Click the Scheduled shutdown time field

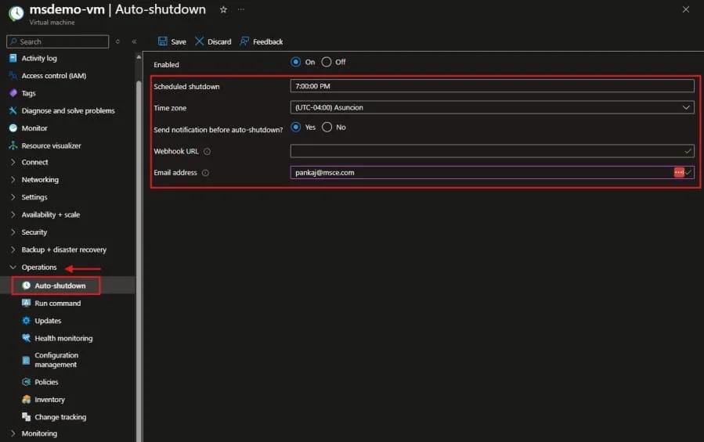[x=492, y=86]
